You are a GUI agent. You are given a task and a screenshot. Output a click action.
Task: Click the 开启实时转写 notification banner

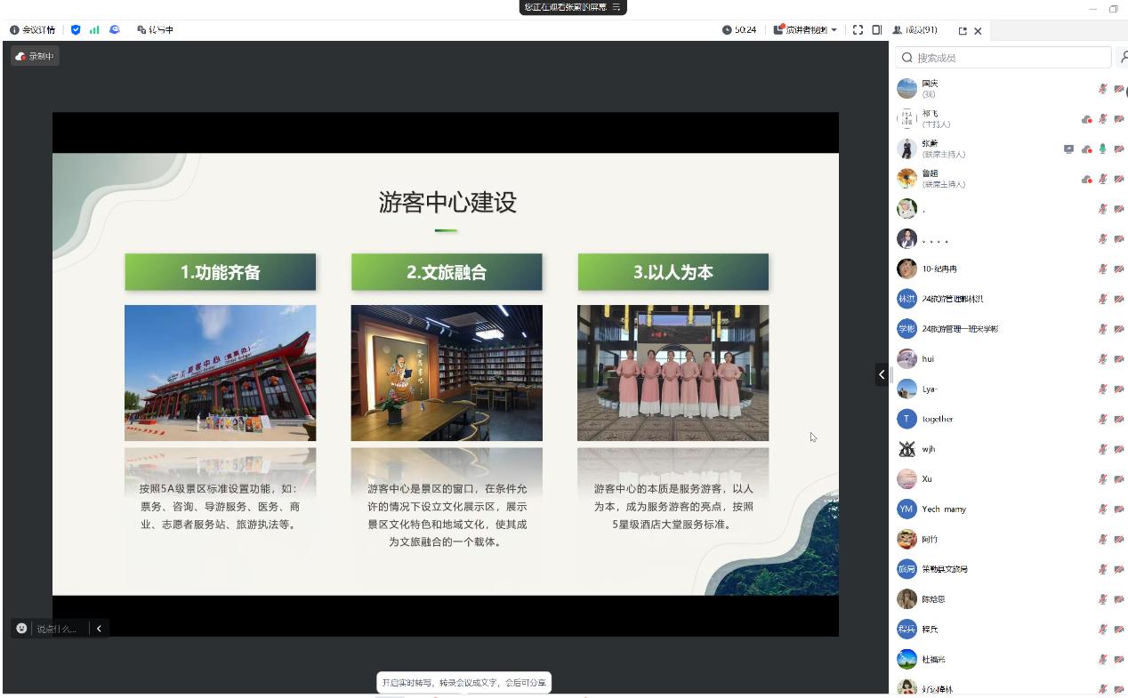point(463,683)
